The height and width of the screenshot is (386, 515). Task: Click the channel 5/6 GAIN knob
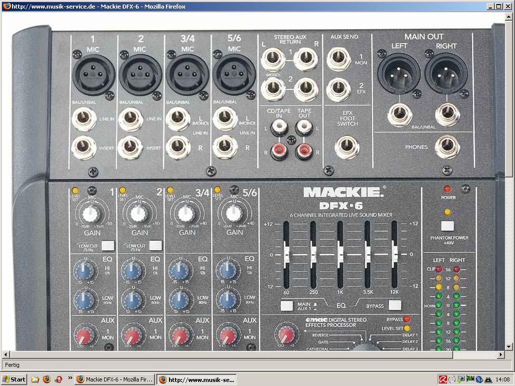[234, 214]
